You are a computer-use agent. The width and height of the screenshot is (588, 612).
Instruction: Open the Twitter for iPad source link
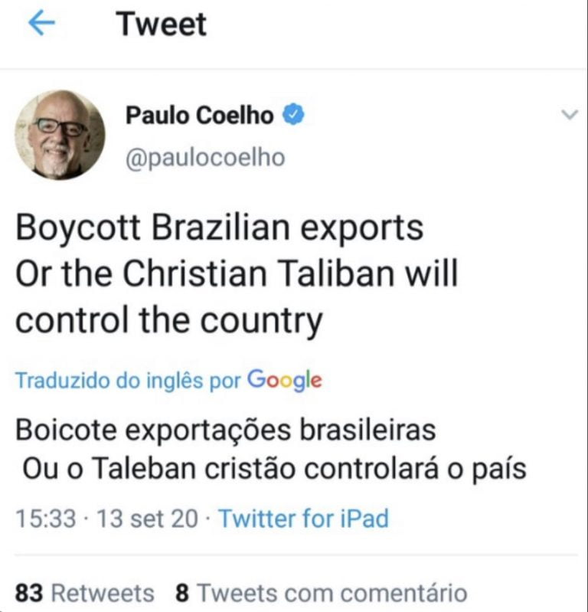click(x=303, y=519)
